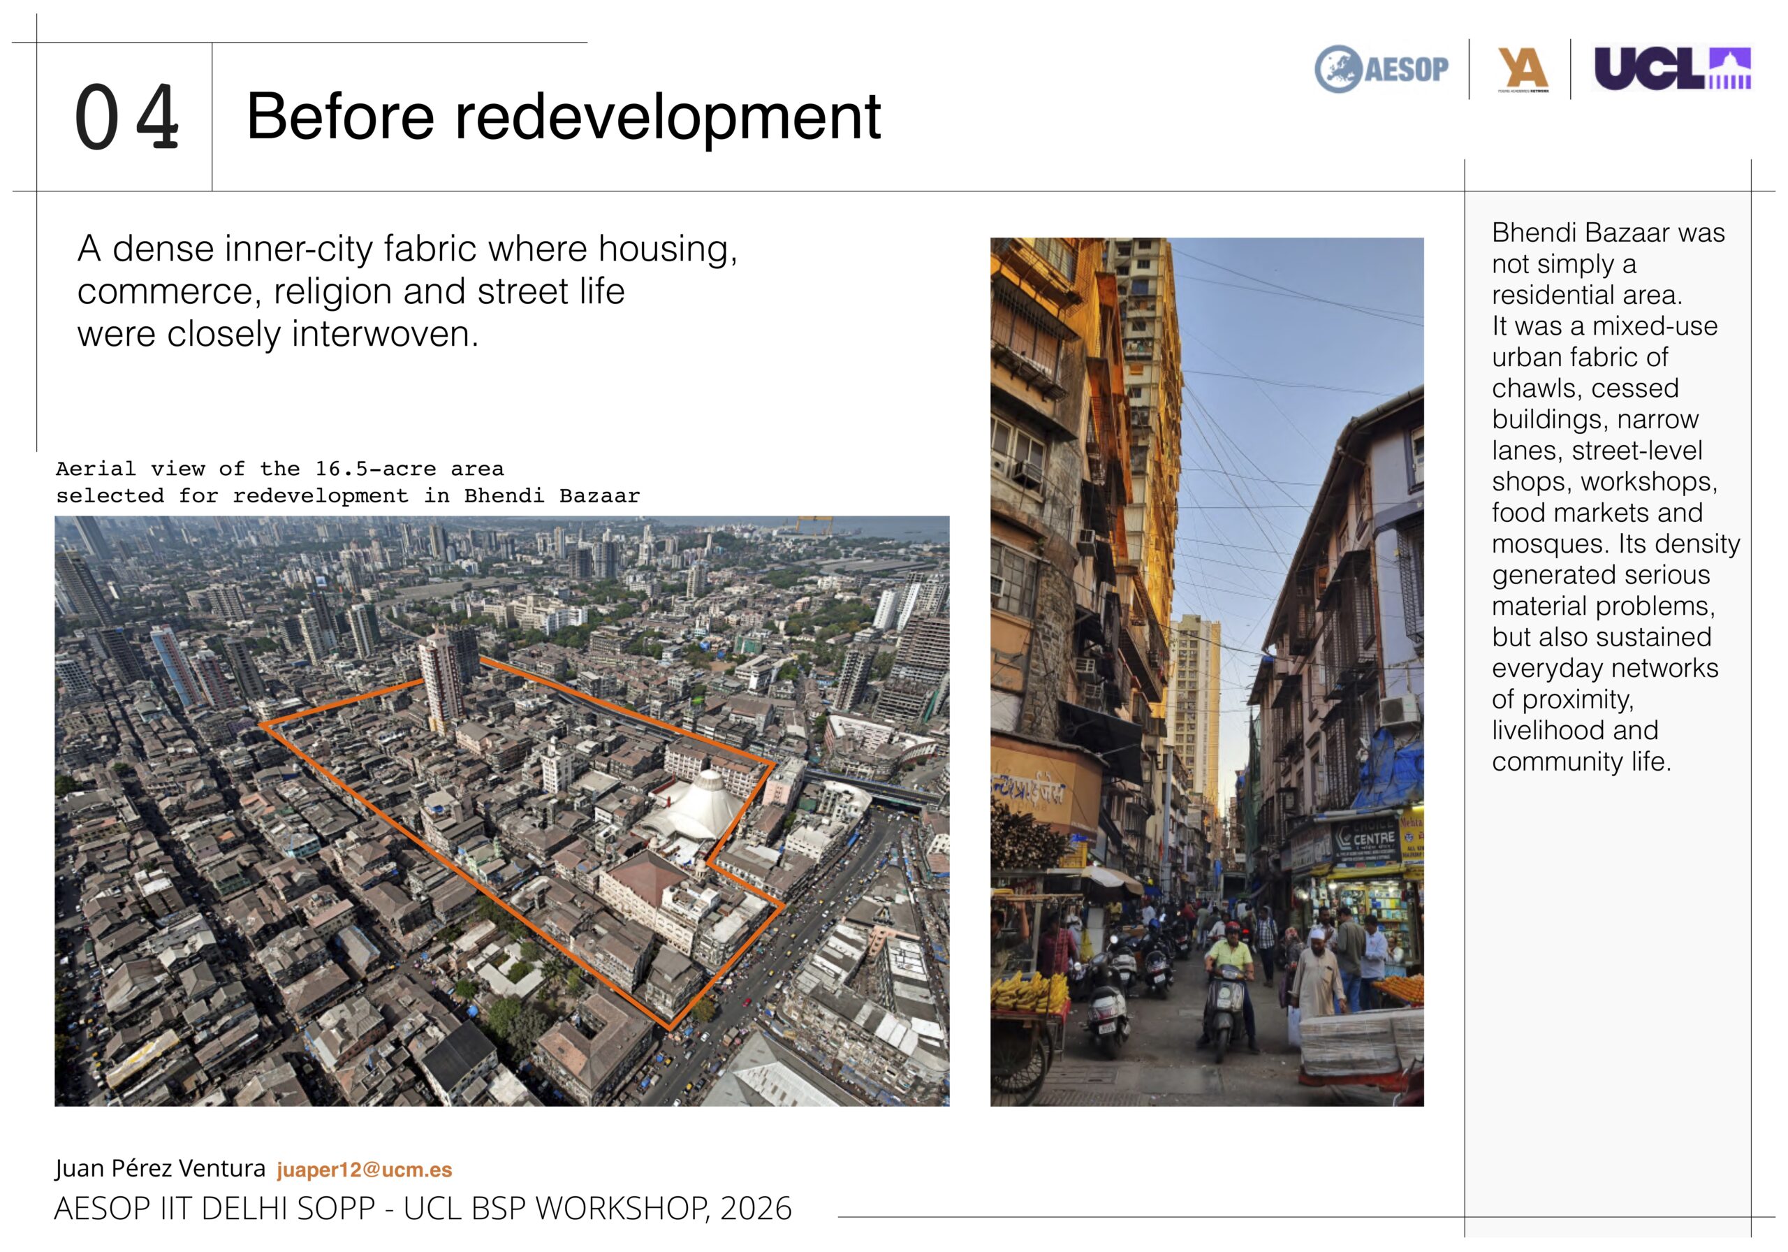Click footer "AESOP IIT DELHI SOPP - UCL BSP WORKSHOP, 2026"
1788x1252 pixels.
click(423, 1209)
